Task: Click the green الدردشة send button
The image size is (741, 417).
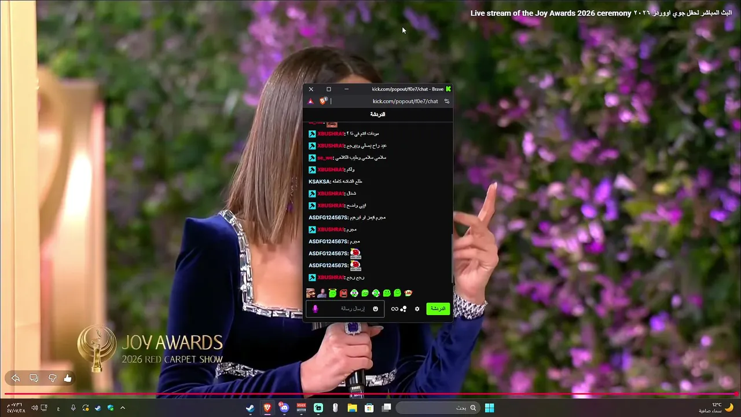Action: click(438, 309)
